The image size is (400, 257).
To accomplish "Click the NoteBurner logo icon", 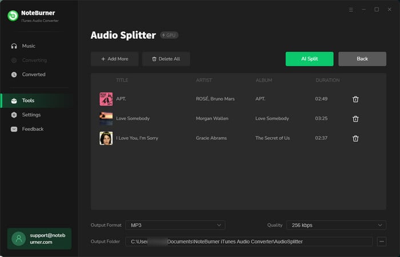I will (13, 16).
